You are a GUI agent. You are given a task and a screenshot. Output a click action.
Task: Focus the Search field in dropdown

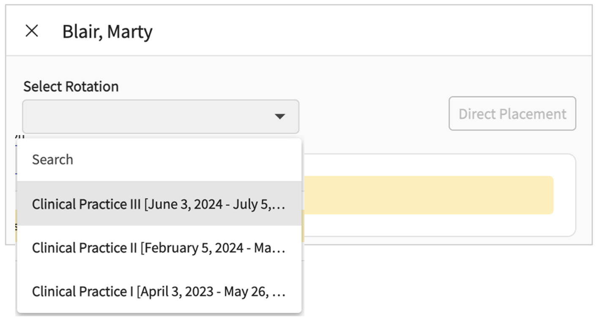(x=159, y=160)
